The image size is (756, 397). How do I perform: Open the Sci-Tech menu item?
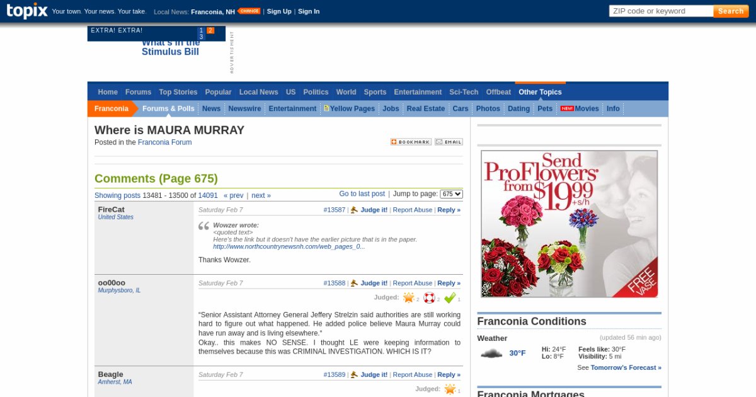[x=464, y=92]
